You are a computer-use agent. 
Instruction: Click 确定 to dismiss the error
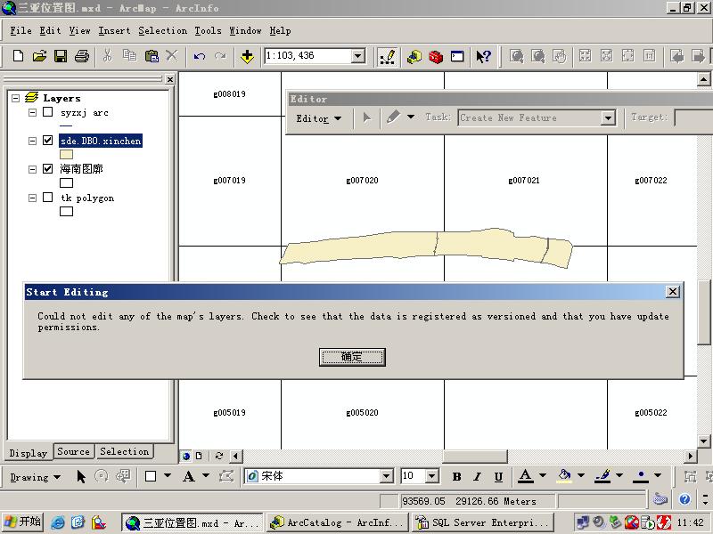tap(352, 357)
